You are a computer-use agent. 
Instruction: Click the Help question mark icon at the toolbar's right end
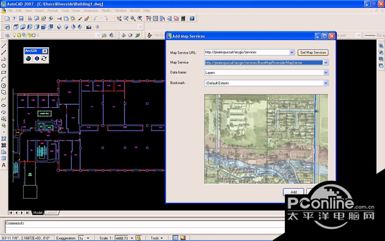(x=192, y=18)
